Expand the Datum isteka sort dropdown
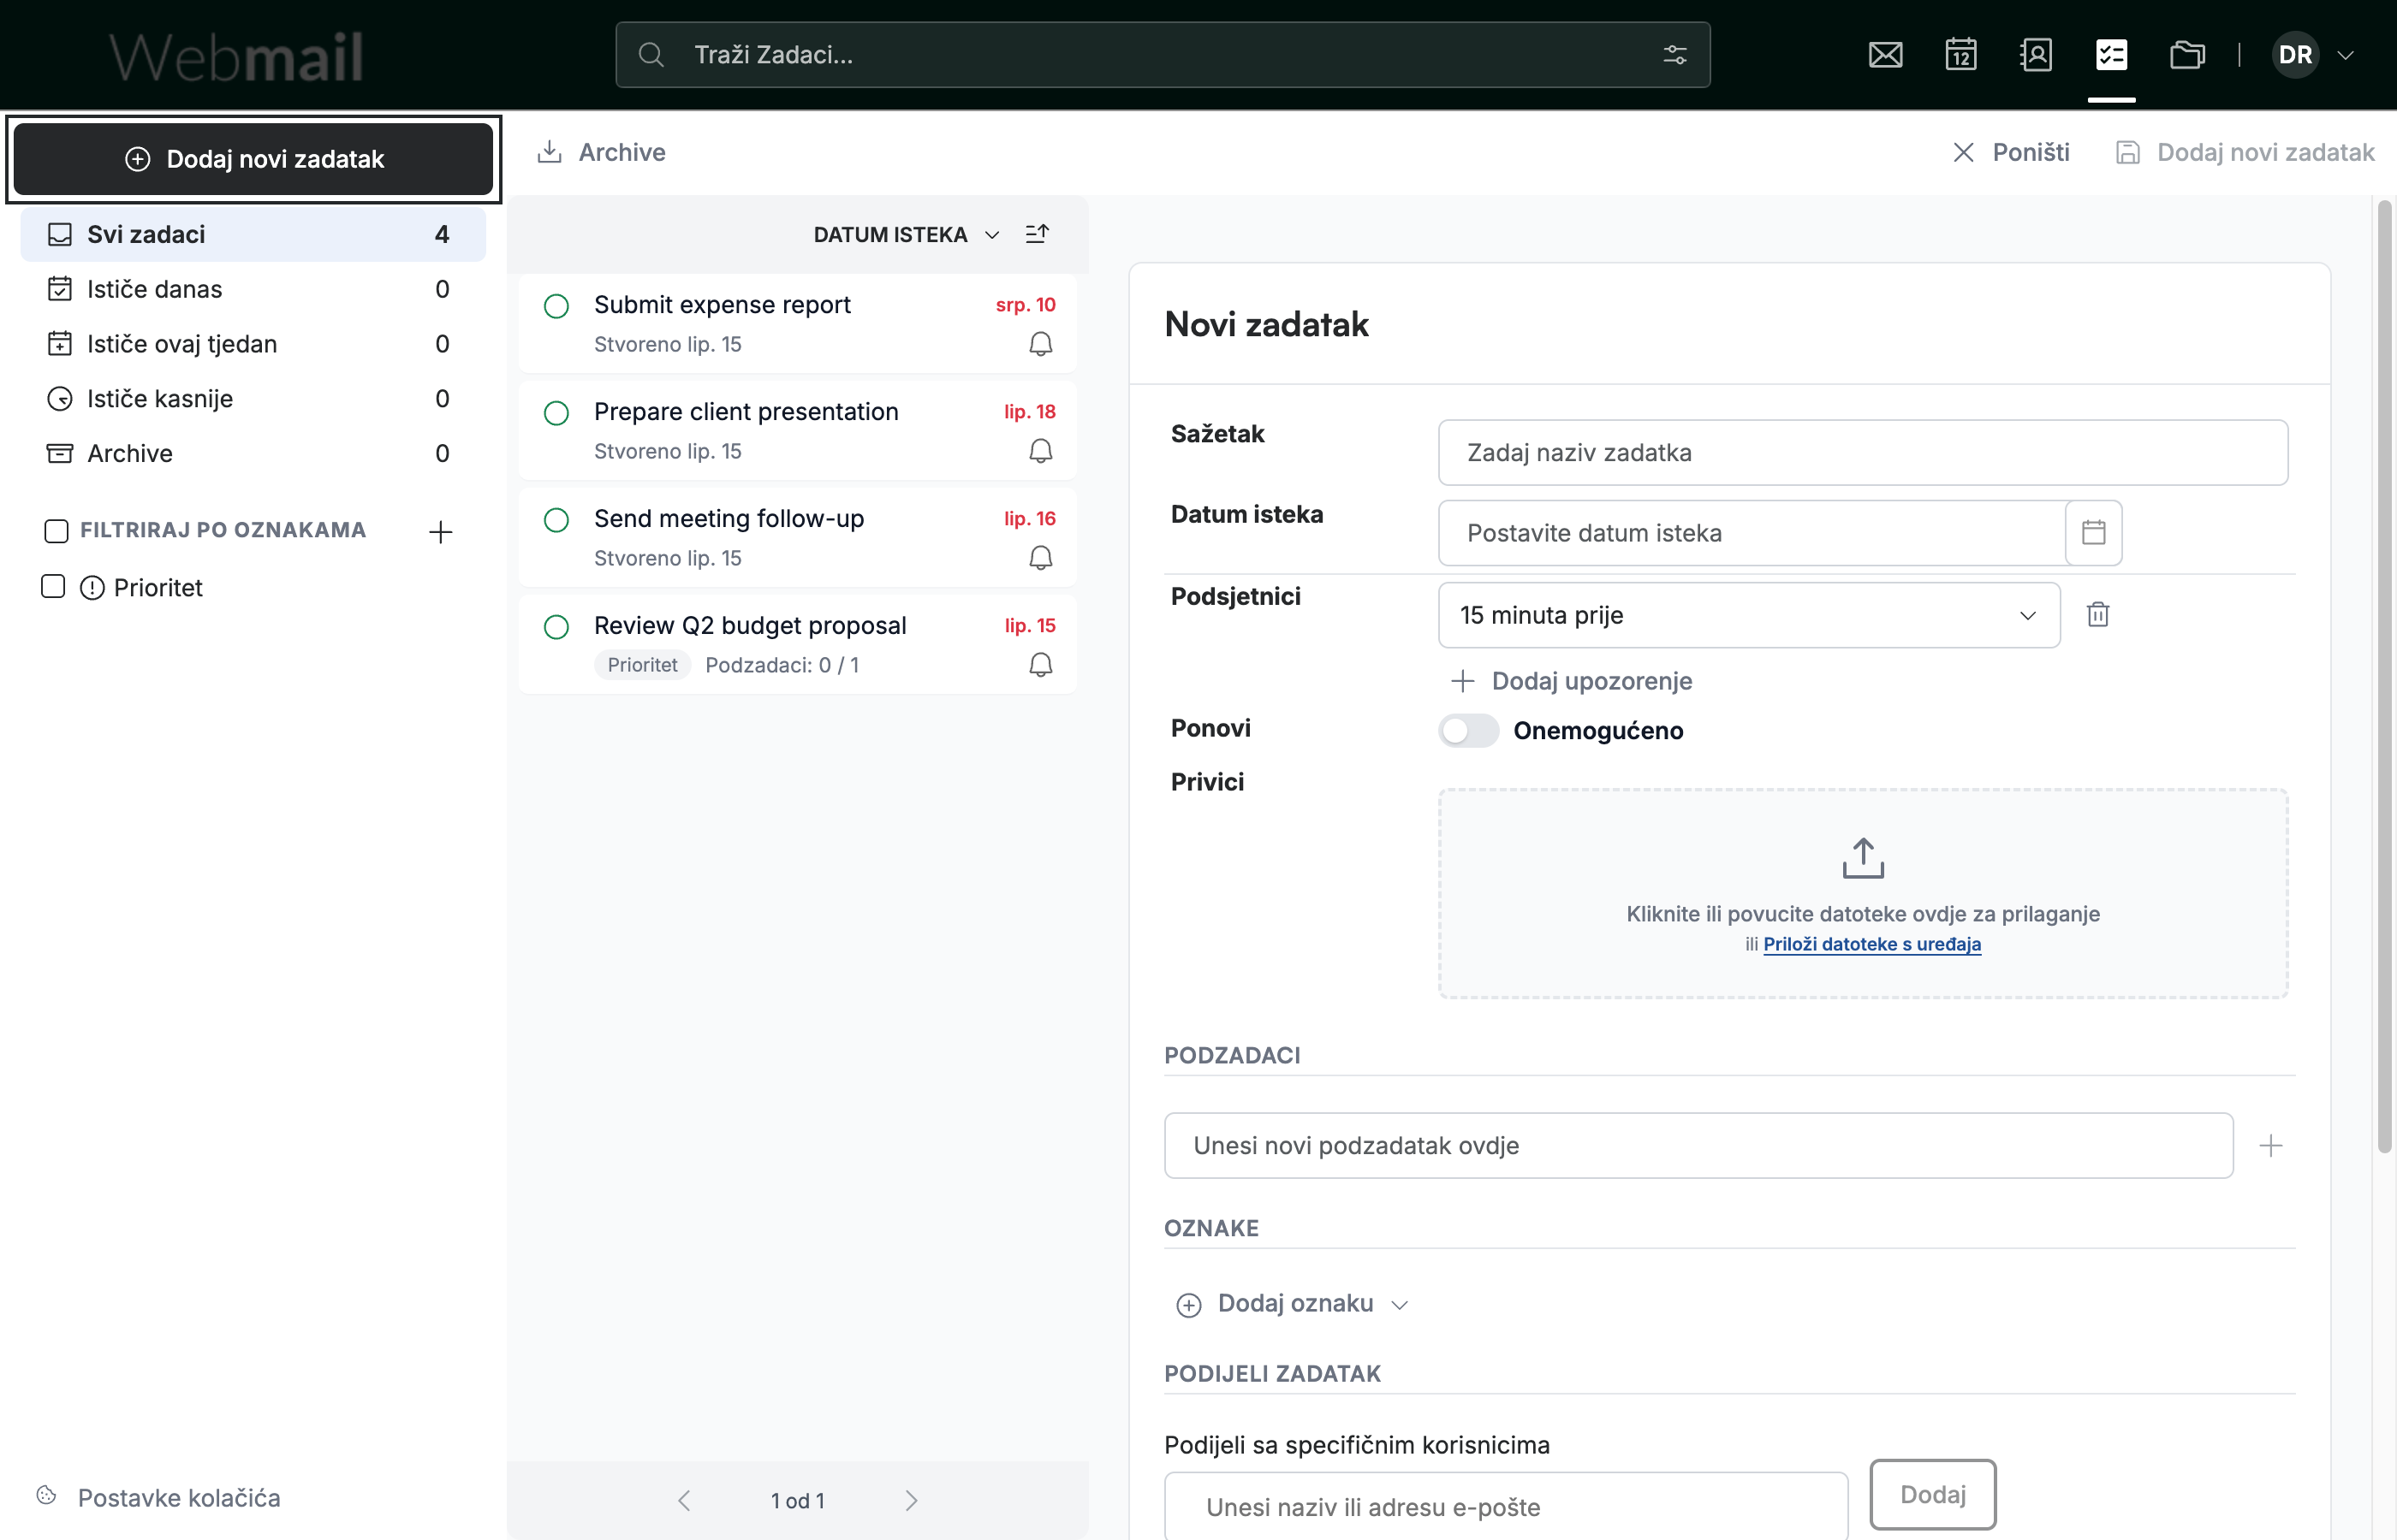The height and width of the screenshot is (1540, 2397). pyautogui.click(x=906, y=234)
